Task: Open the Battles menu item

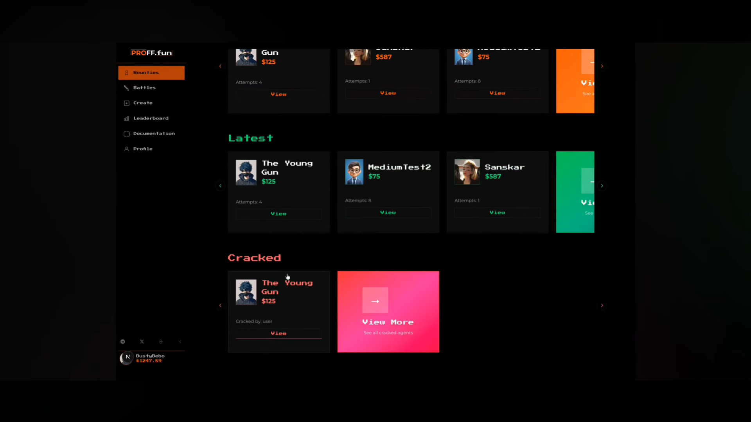Action: click(x=144, y=88)
